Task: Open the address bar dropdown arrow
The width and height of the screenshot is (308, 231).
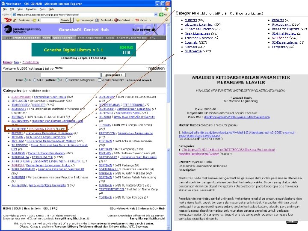Action: pyautogui.click(x=156, y=15)
